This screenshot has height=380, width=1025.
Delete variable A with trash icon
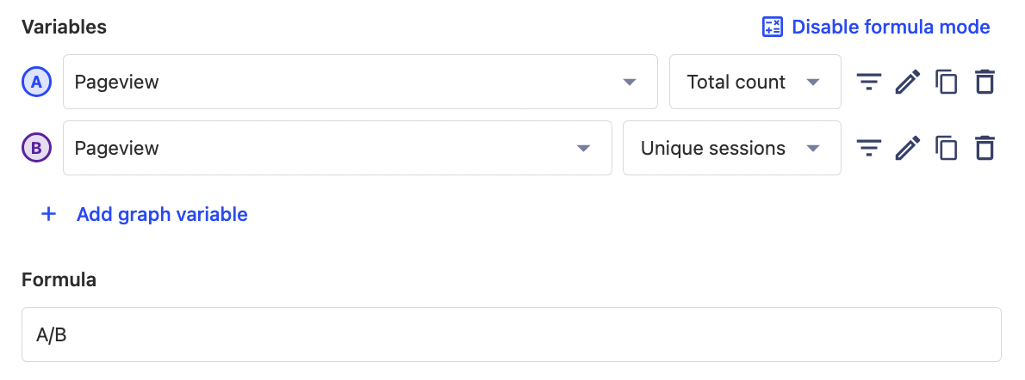(x=985, y=83)
